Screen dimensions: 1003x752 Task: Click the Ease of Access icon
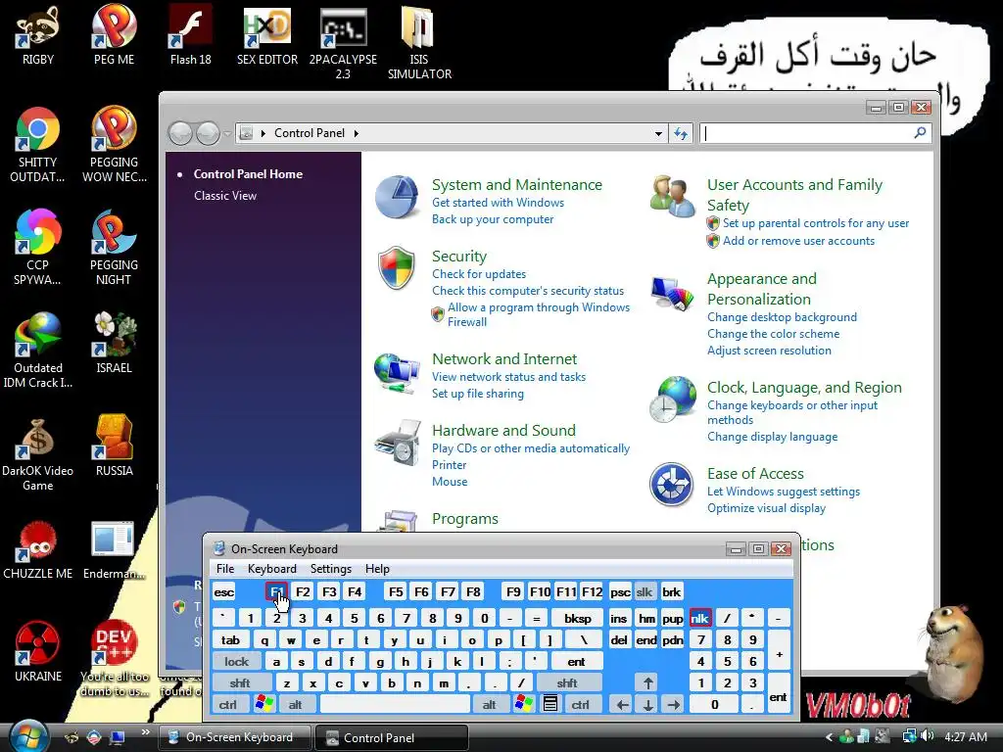tap(672, 485)
